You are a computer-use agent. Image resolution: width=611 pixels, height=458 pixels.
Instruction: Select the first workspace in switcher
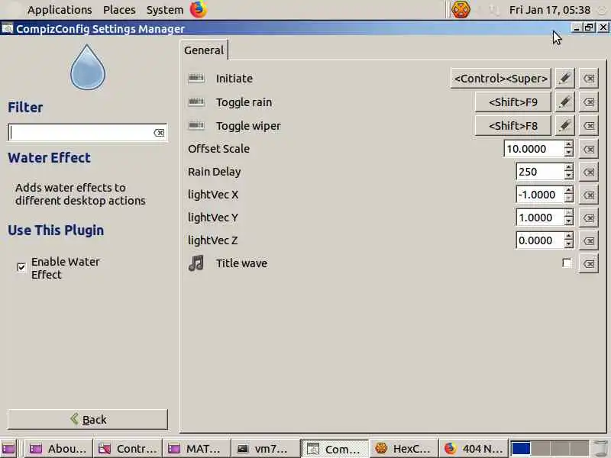coord(521,448)
